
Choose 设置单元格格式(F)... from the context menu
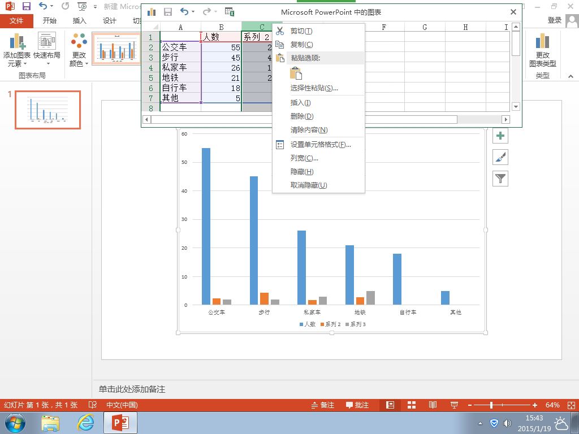(318, 145)
